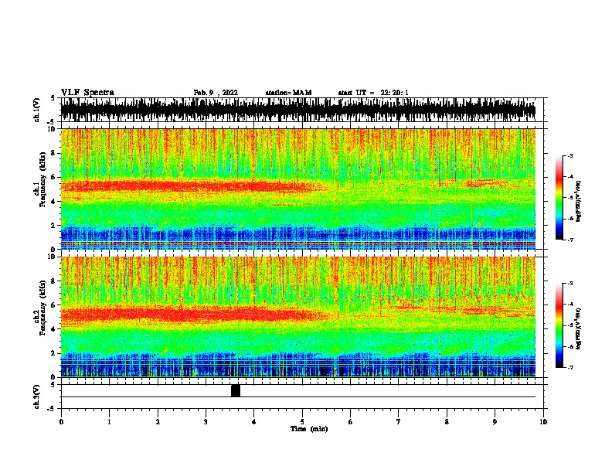612x473 pixels.
Task: Click "-3" on the ch.2 color bar
Action: point(569,284)
